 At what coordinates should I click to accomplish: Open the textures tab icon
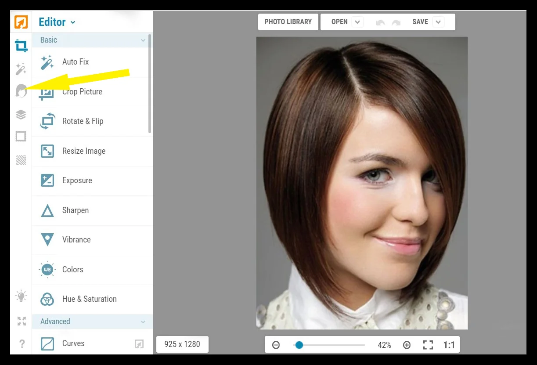(x=21, y=159)
